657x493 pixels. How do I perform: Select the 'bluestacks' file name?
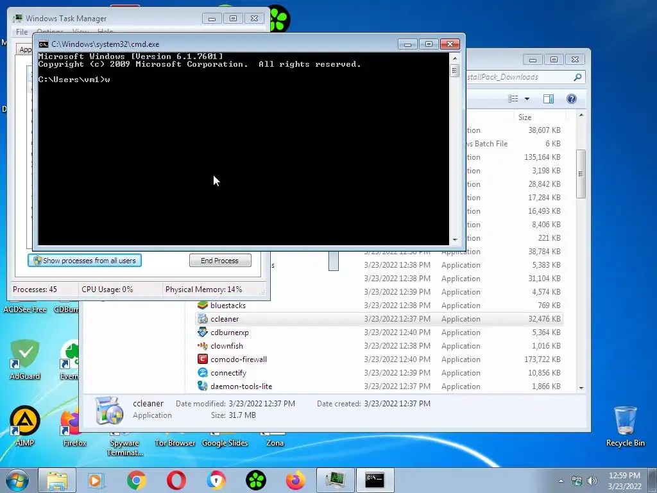(228, 306)
